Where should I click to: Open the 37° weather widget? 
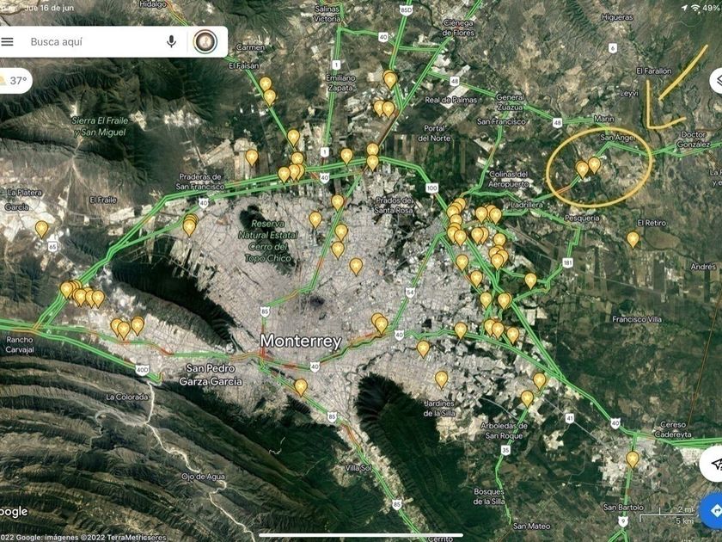click(x=15, y=81)
